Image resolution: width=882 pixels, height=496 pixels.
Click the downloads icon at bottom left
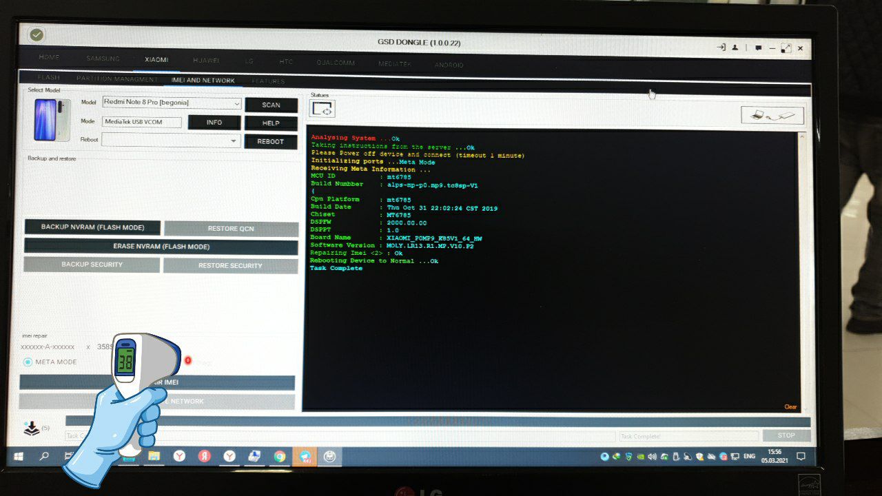pos(32,428)
